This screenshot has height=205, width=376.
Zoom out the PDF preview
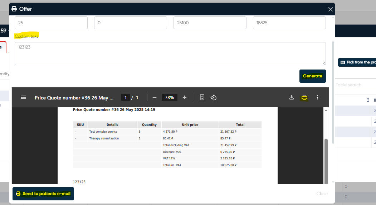tap(155, 97)
